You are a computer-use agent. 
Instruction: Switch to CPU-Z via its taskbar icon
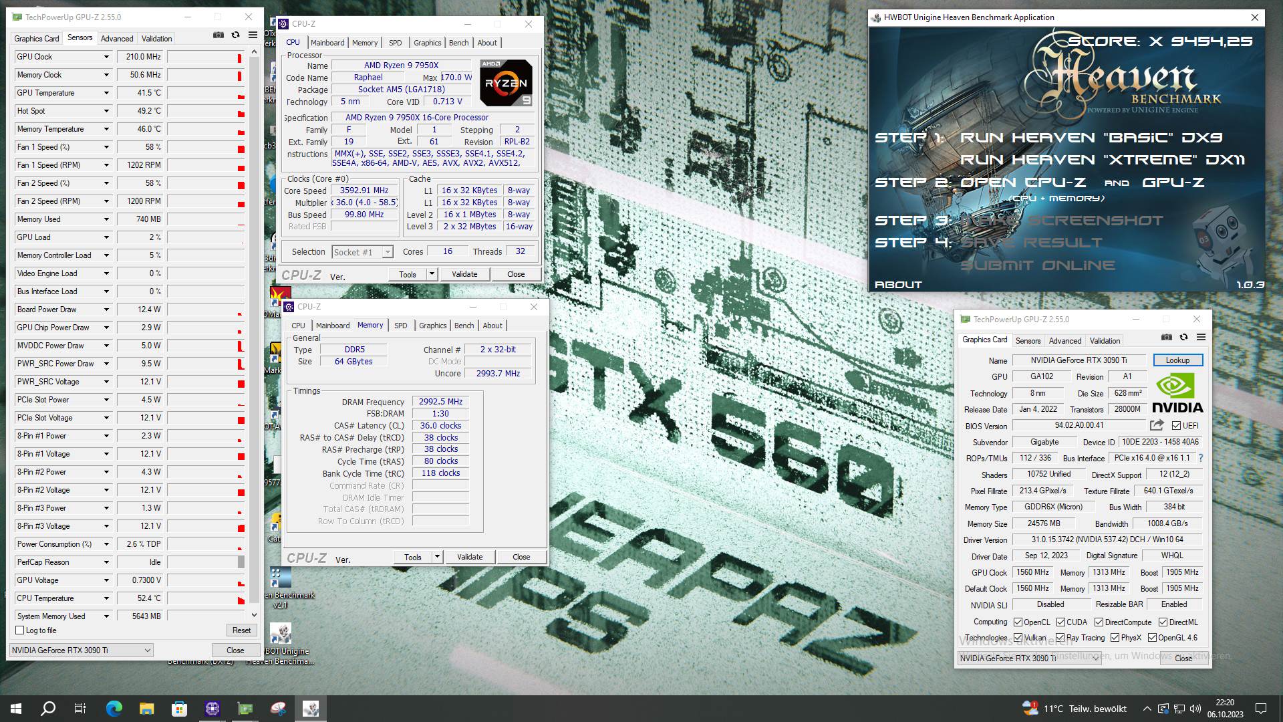coord(212,709)
